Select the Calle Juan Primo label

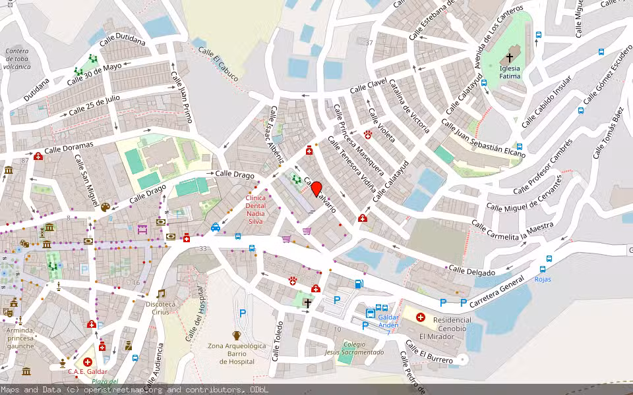[182, 97]
